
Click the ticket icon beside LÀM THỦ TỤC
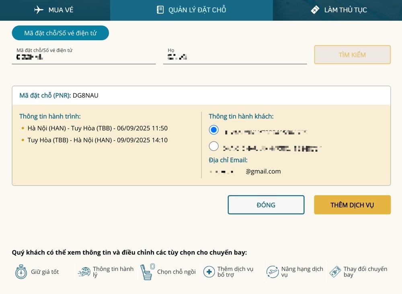coord(315,10)
